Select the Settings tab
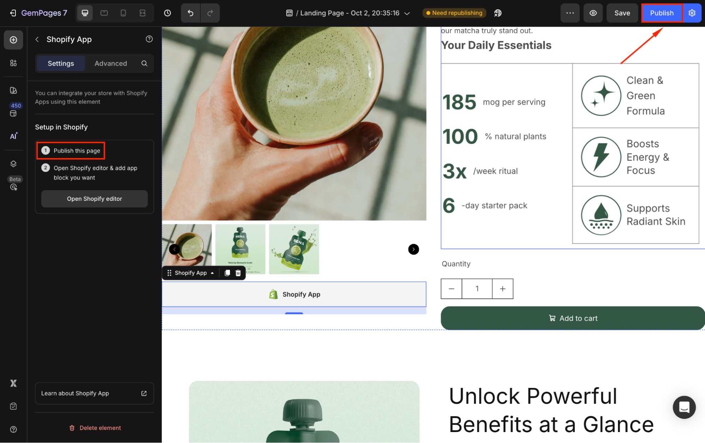This screenshot has width=705, height=443. coord(61,64)
